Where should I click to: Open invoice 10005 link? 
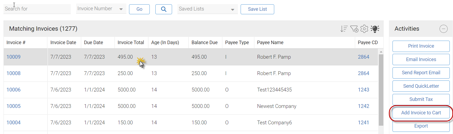(13, 106)
